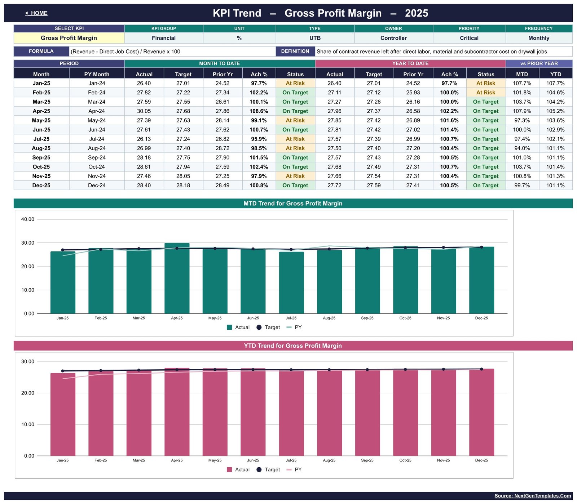
Task: Click the PERIOD section header
Action: (69, 63)
